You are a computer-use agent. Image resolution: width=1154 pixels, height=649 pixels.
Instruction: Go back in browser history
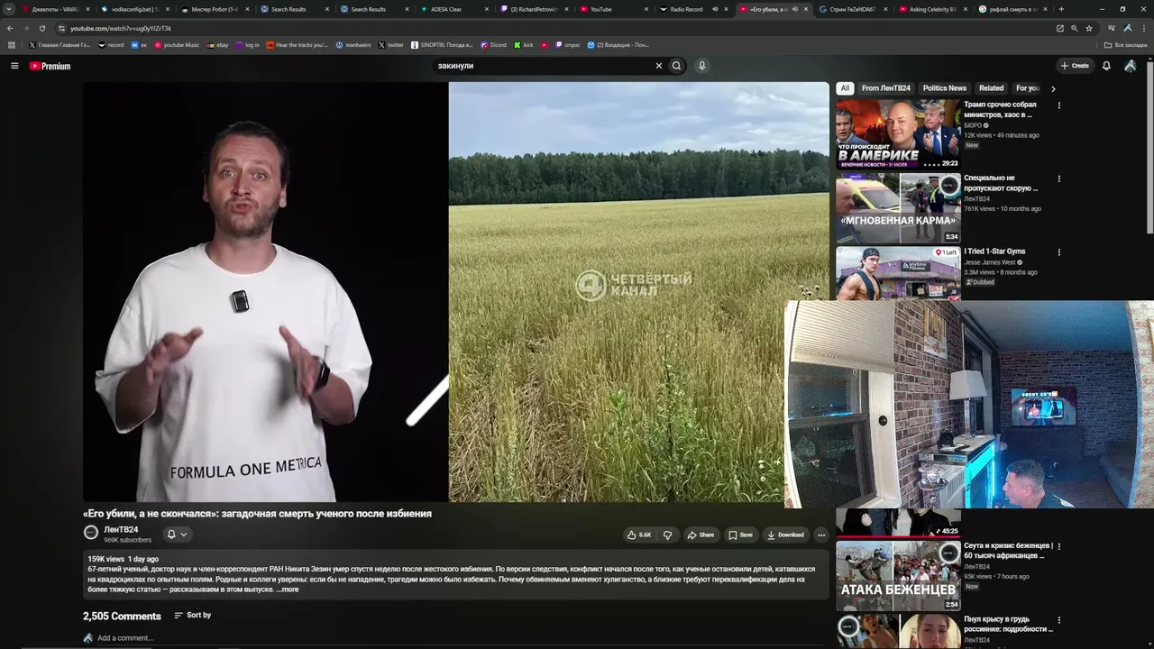click(x=10, y=28)
